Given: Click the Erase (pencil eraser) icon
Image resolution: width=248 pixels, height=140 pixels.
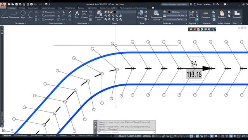Looking at the screenshot, I should 70,12.
